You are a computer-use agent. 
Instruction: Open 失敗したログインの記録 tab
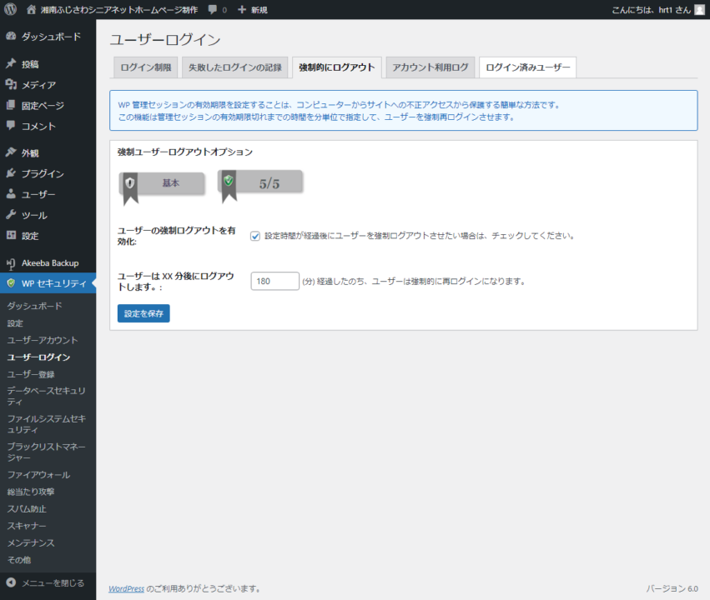point(235,67)
